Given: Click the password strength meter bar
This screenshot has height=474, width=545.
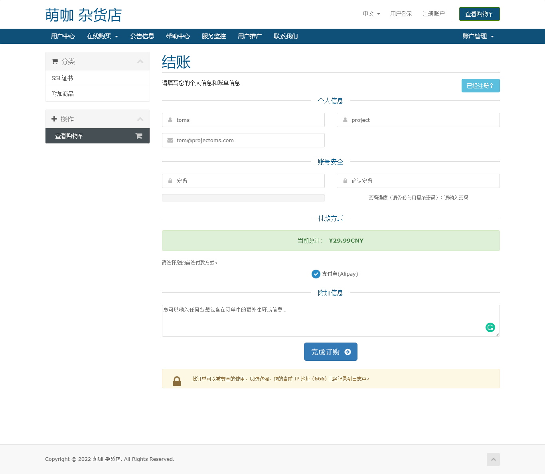Looking at the screenshot, I should tap(243, 198).
